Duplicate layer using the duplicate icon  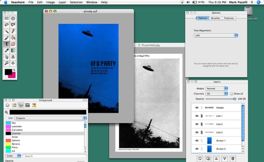pyautogui.click(x=208, y=158)
